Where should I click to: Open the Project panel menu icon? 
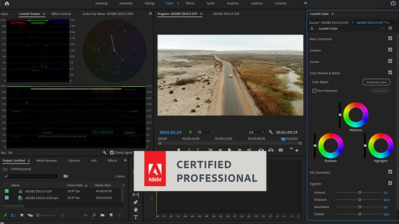click(29, 161)
